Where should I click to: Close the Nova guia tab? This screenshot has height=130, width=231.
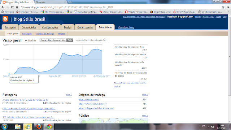coord(65,2)
